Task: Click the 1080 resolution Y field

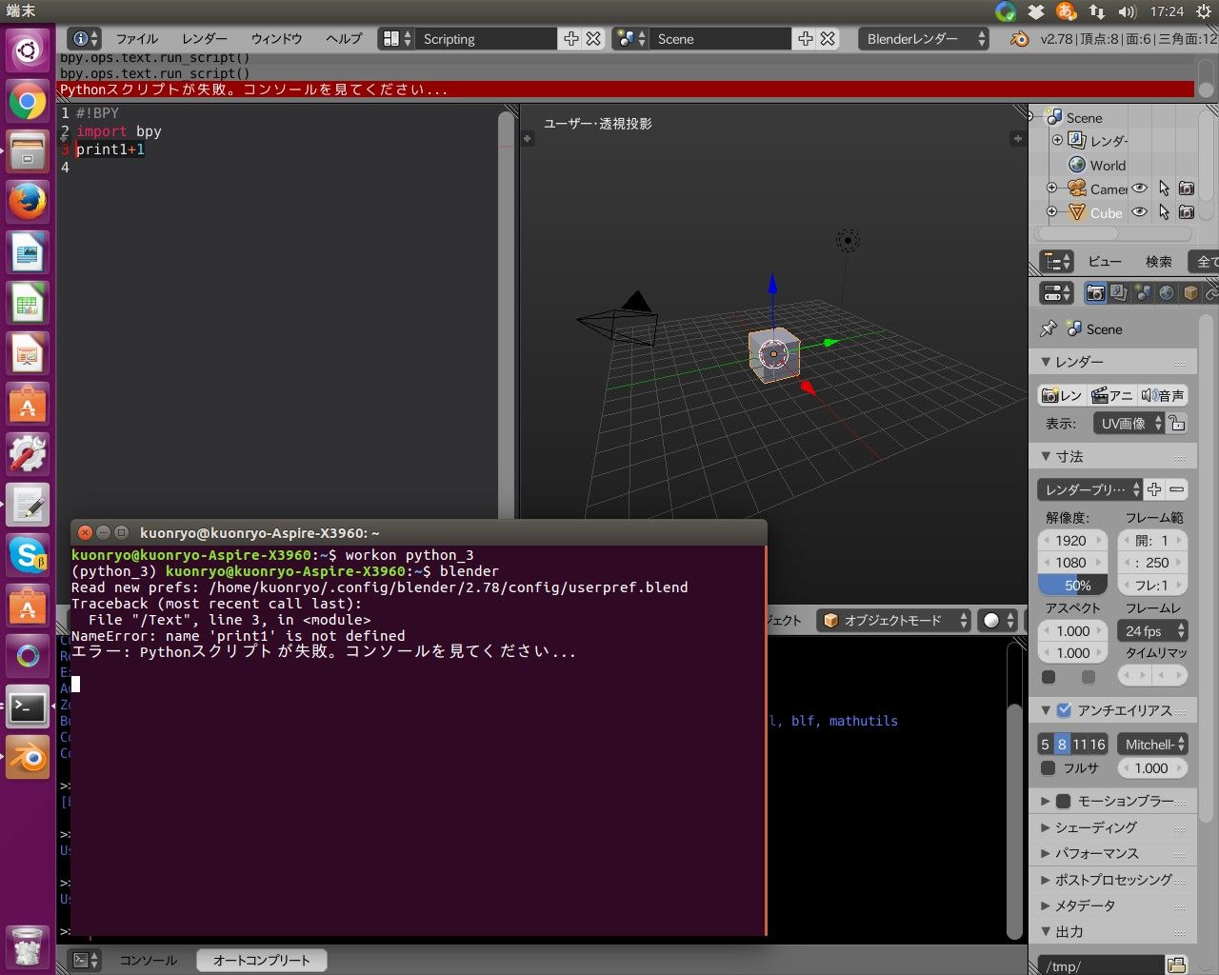Action: [1072, 563]
